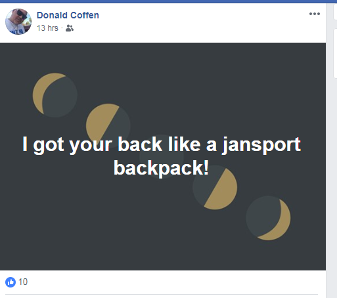Click the top-left golden crescent moon
Screen dimensions: 337x298
(55, 95)
